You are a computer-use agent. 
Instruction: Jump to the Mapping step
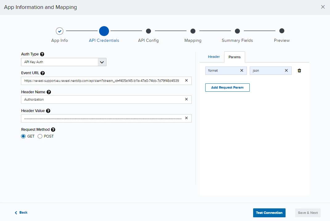(193, 31)
